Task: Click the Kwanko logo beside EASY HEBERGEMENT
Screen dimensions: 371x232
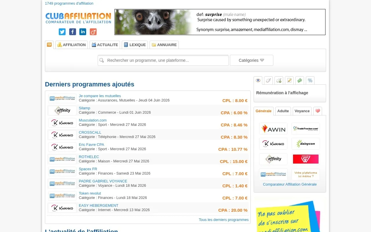Action: 62,208
